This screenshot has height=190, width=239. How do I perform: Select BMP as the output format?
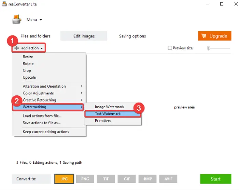click(x=147, y=179)
